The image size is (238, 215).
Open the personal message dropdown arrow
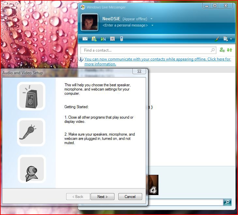coord(152,25)
